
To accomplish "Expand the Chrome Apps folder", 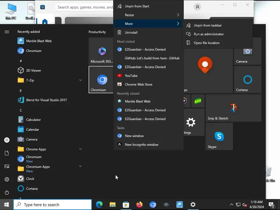I will click(49, 149).
